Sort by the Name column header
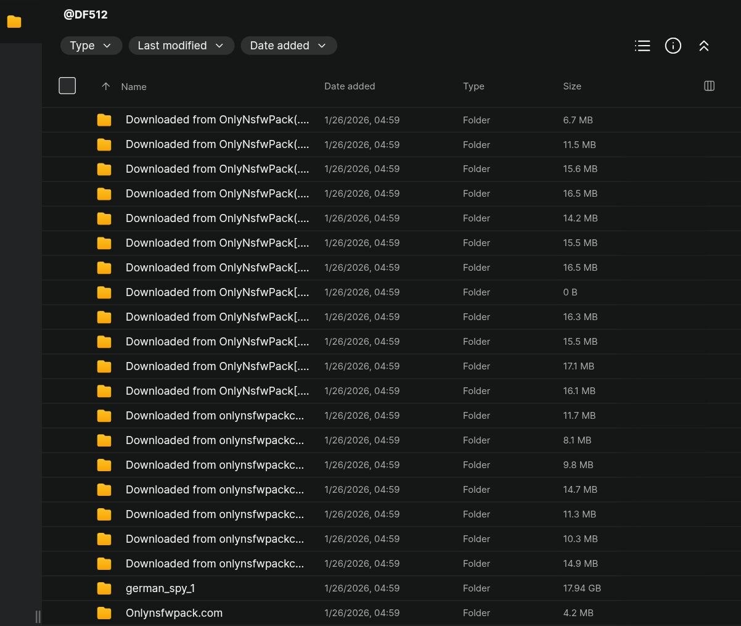 pyautogui.click(x=134, y=87)
